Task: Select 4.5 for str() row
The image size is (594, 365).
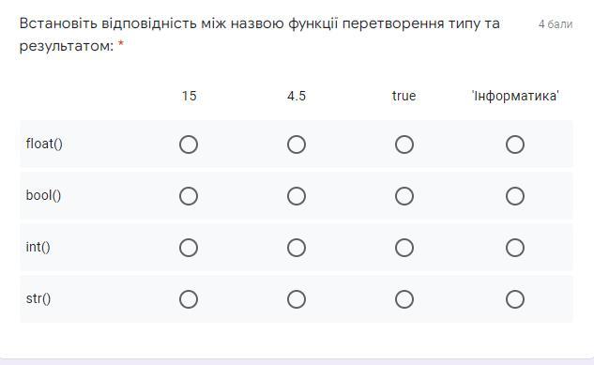Action: tap(297, 299)
